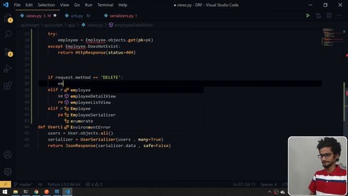
Task: Show hidden system tray icons chevron
Action: (270, 192)
